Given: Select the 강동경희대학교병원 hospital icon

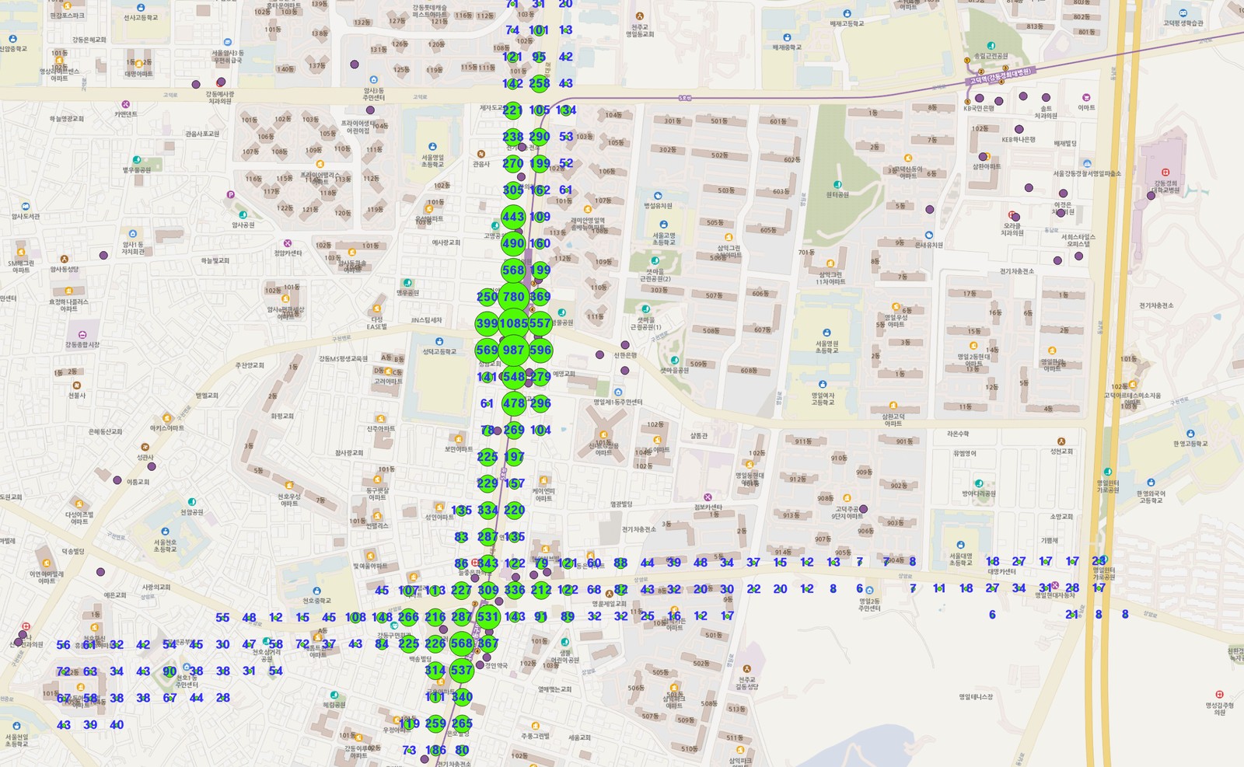Looking at the screenshot, I should point(1165,173).
